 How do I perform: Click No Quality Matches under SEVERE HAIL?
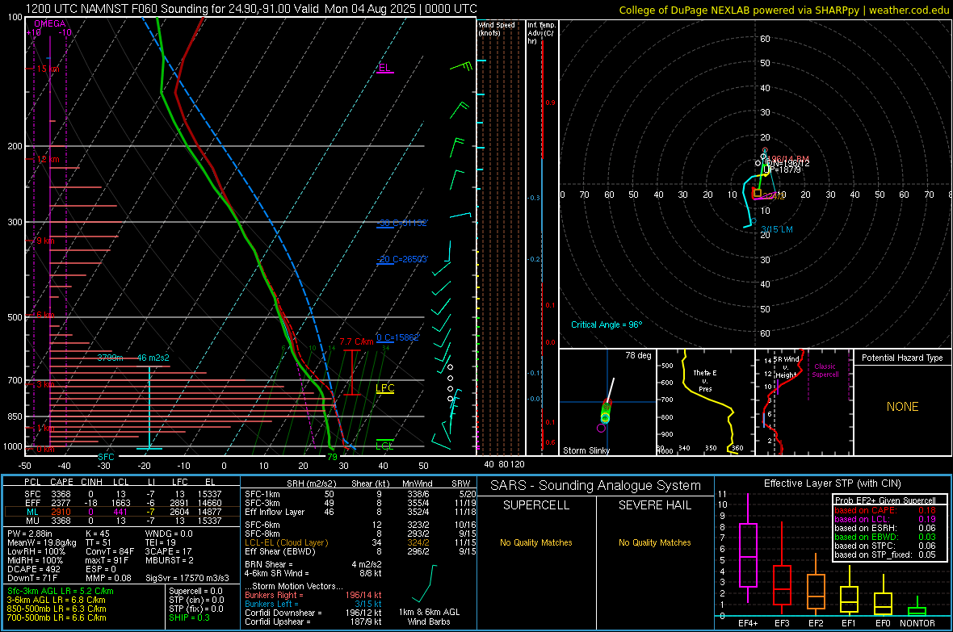[654, 542]
